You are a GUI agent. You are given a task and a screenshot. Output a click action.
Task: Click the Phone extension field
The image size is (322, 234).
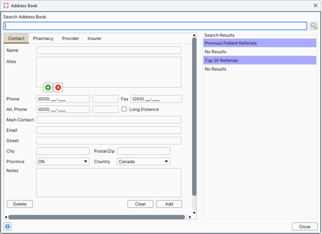click(x=105, y=99)
